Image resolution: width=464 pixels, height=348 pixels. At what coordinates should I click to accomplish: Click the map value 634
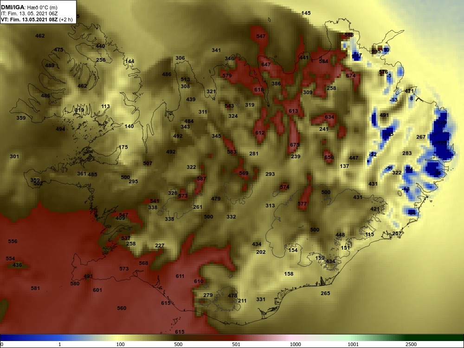pyautogui.click(x=329, y=117)
